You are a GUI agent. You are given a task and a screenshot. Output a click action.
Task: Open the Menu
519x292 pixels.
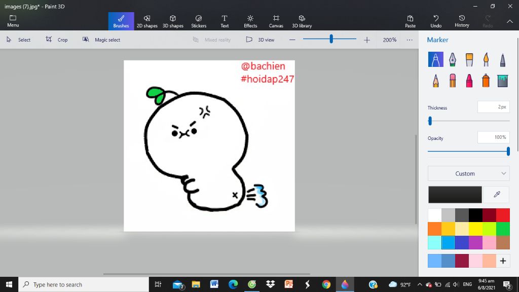coord(12,20)
